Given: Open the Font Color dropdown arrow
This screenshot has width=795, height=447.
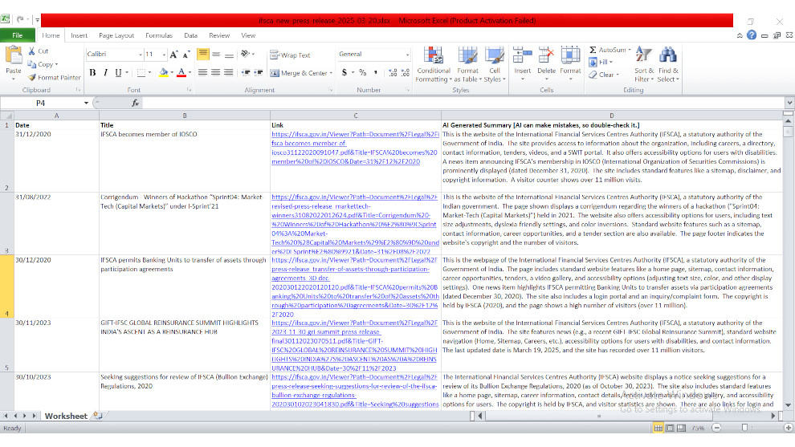Looking at the screenshot, I should click(190, 72).
